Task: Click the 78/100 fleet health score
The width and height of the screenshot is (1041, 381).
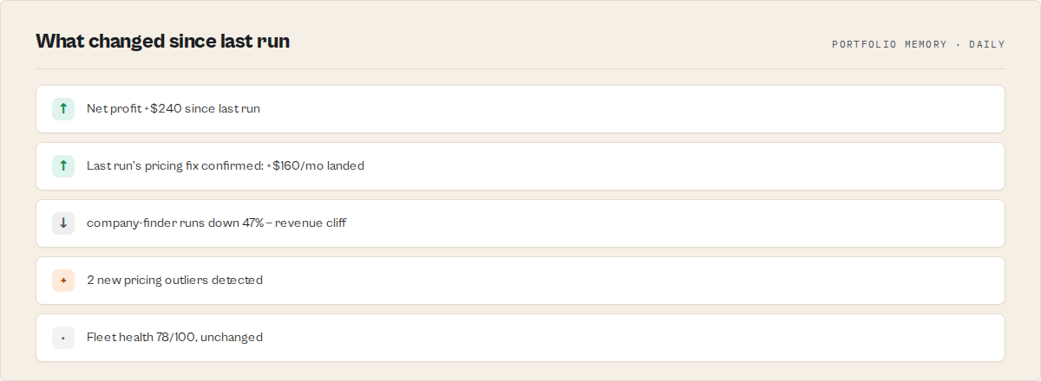Action: click(x=176, y=338)
